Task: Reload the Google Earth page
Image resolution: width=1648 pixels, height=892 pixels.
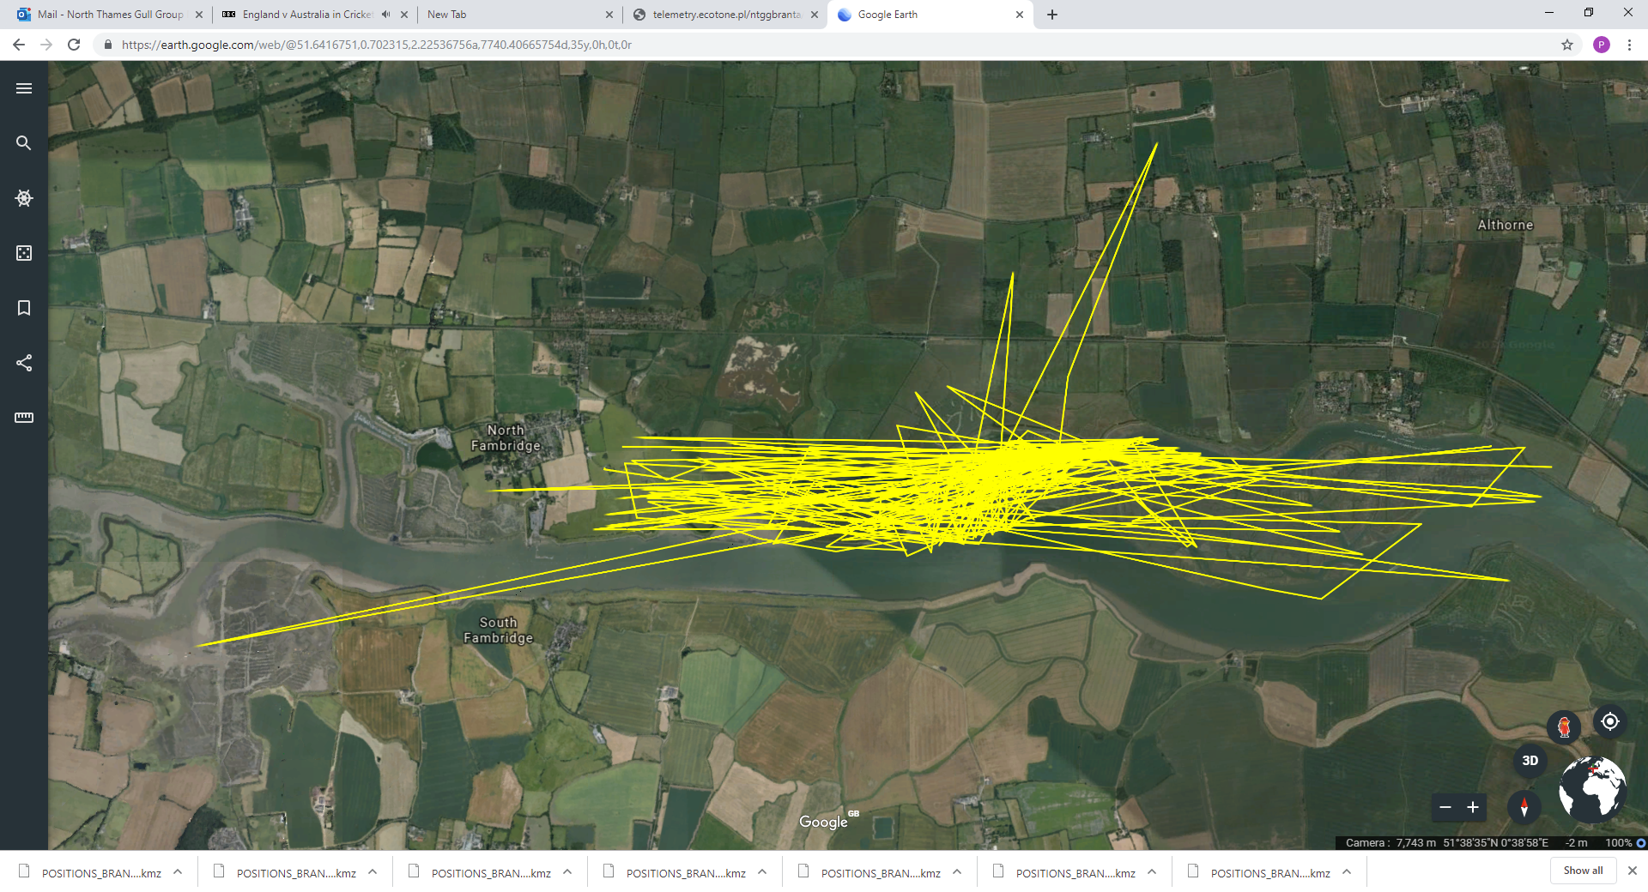Action: point(74,45)
